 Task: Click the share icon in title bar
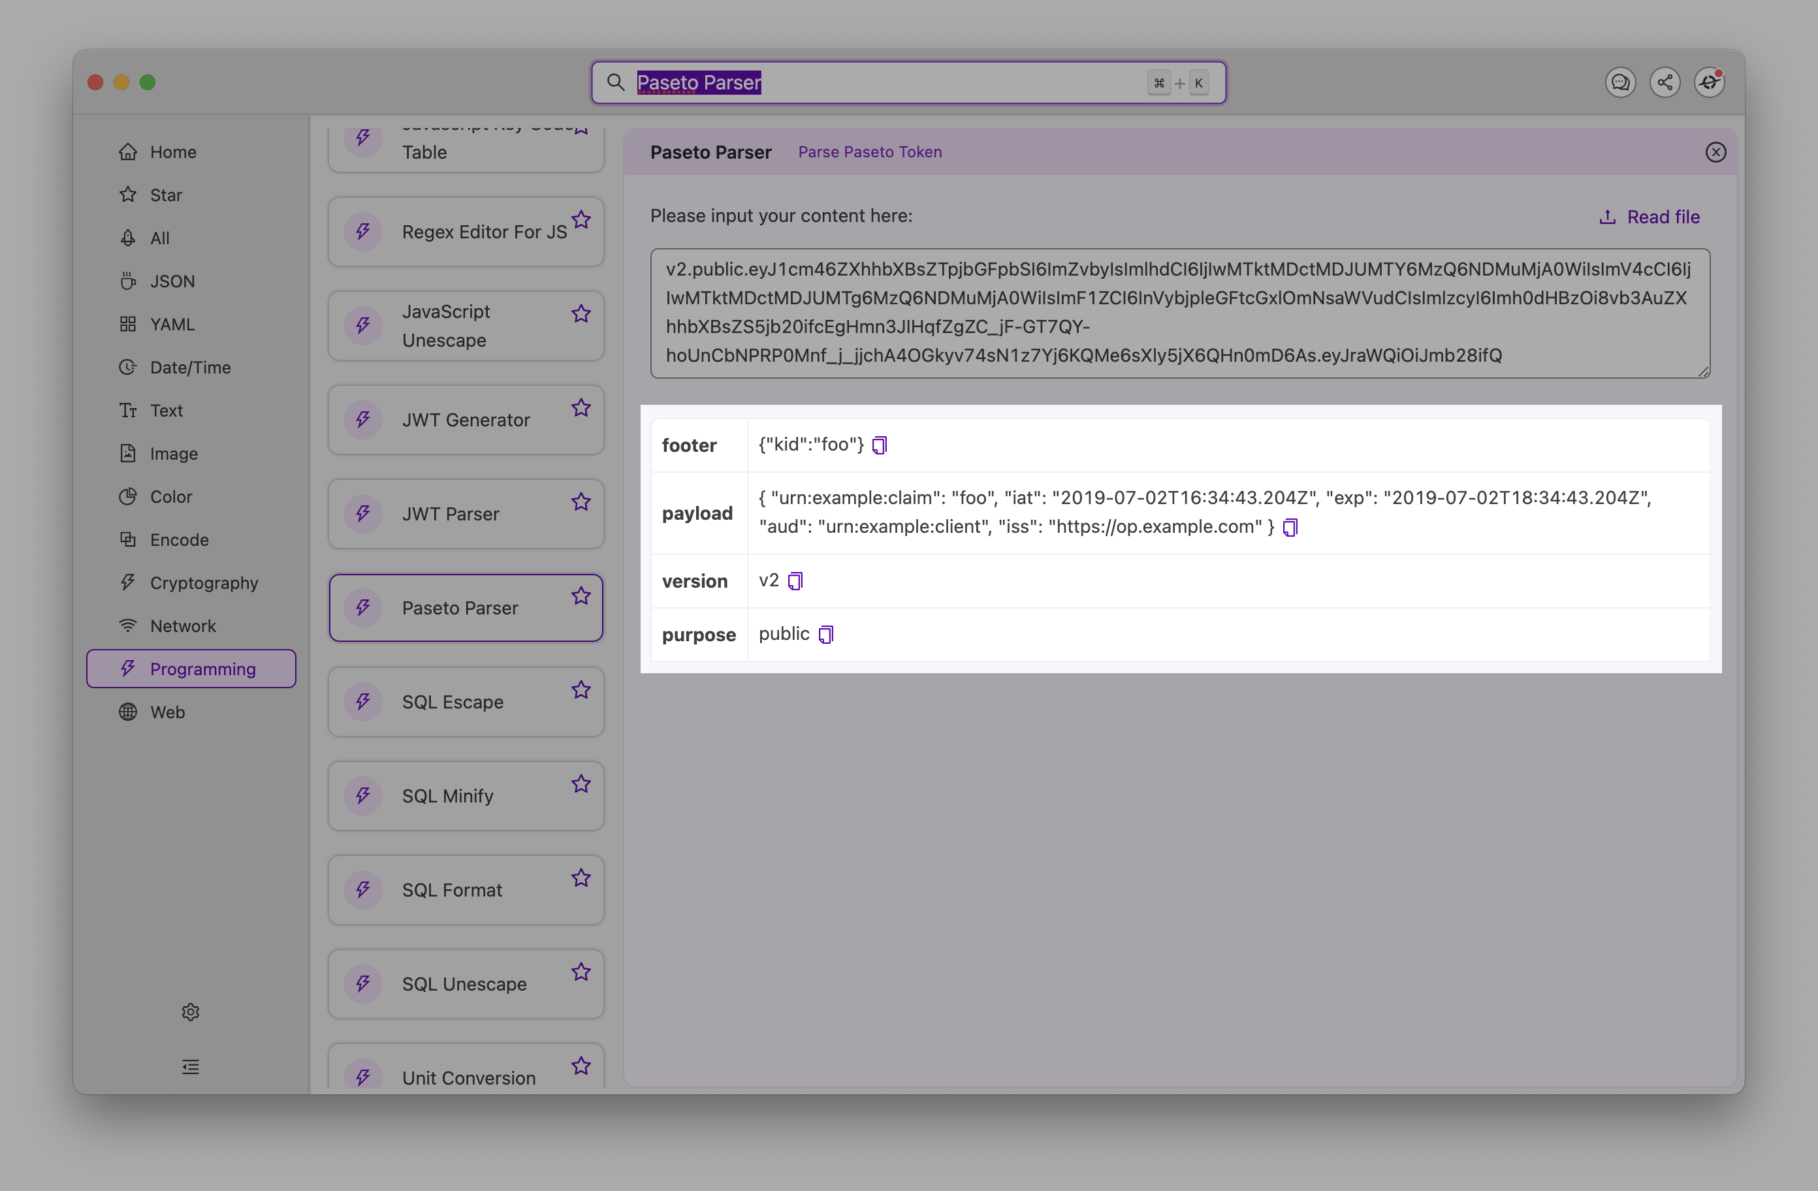click(x=1665, y=82)
